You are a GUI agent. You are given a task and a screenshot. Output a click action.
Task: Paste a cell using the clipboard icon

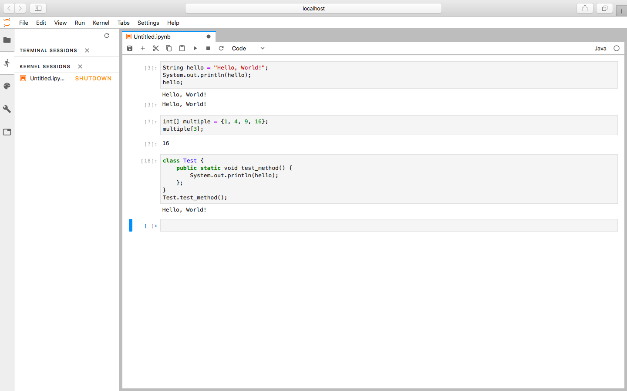182,48
